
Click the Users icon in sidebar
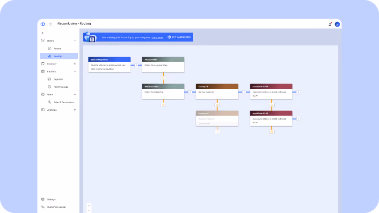pyautogui.click(x=43, y=94)
